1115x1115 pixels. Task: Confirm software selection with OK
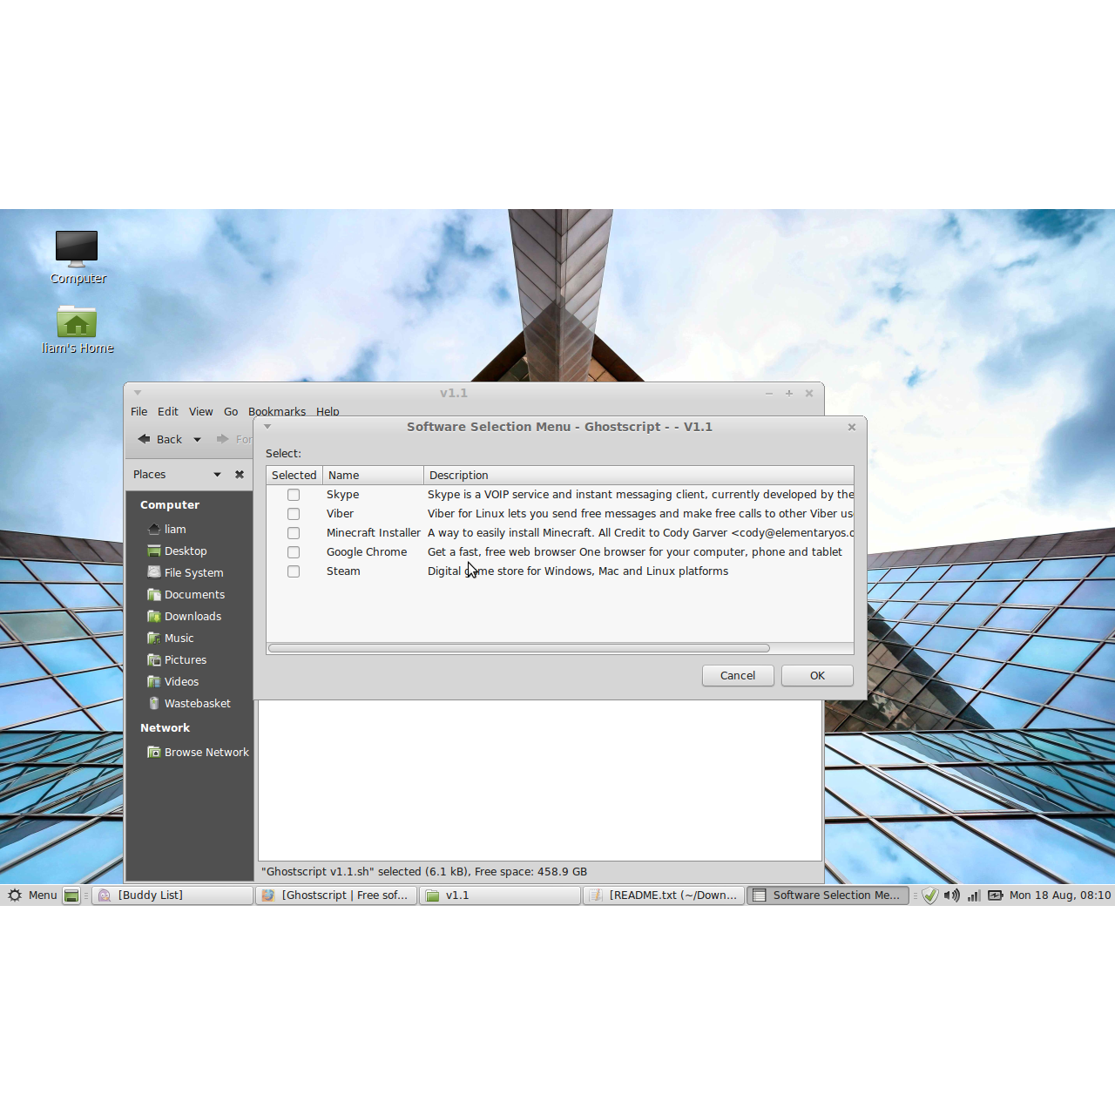816,675
